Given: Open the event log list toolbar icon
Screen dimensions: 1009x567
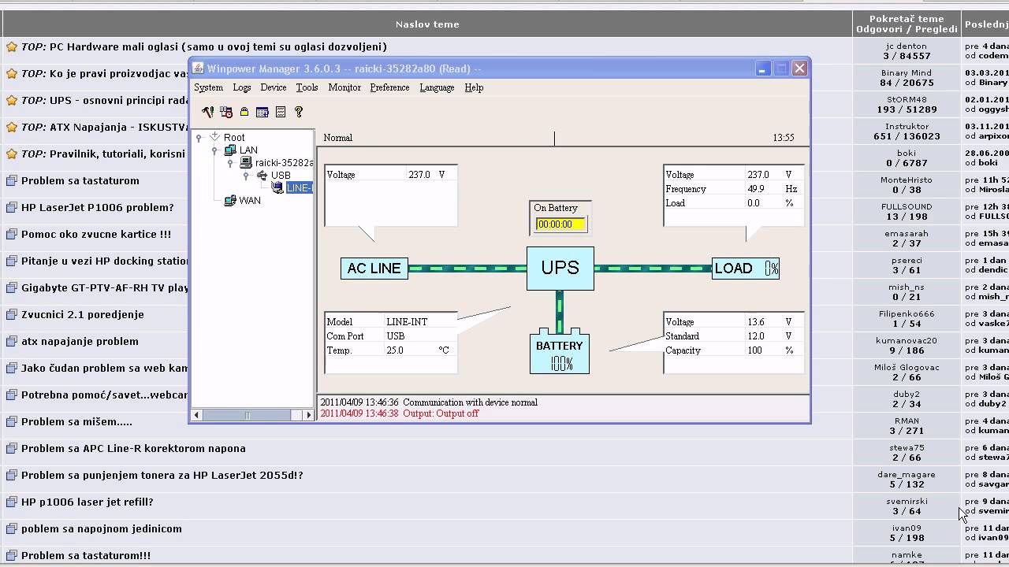Looking at the screenshot, I should click(281, 113).
